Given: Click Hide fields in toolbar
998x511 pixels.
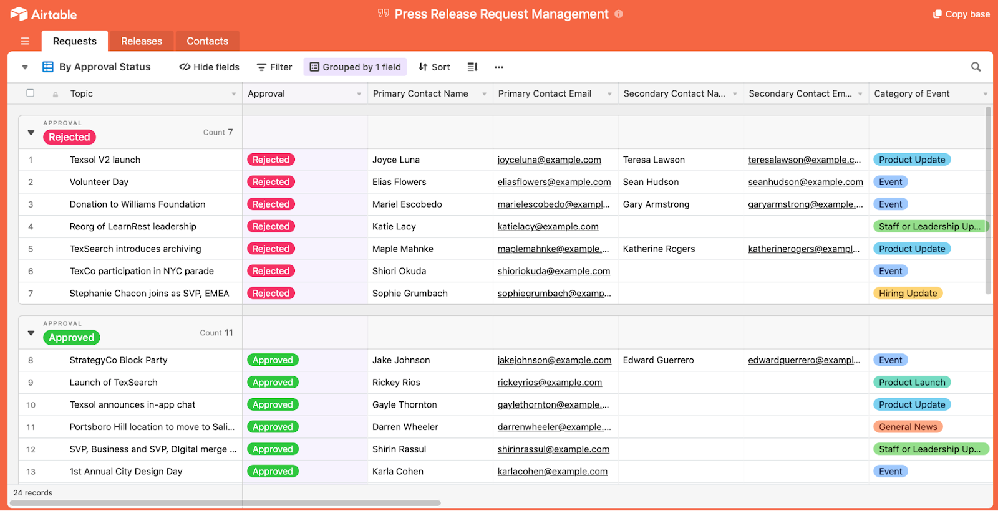Looking at the screenshot, I should point(209,67).
